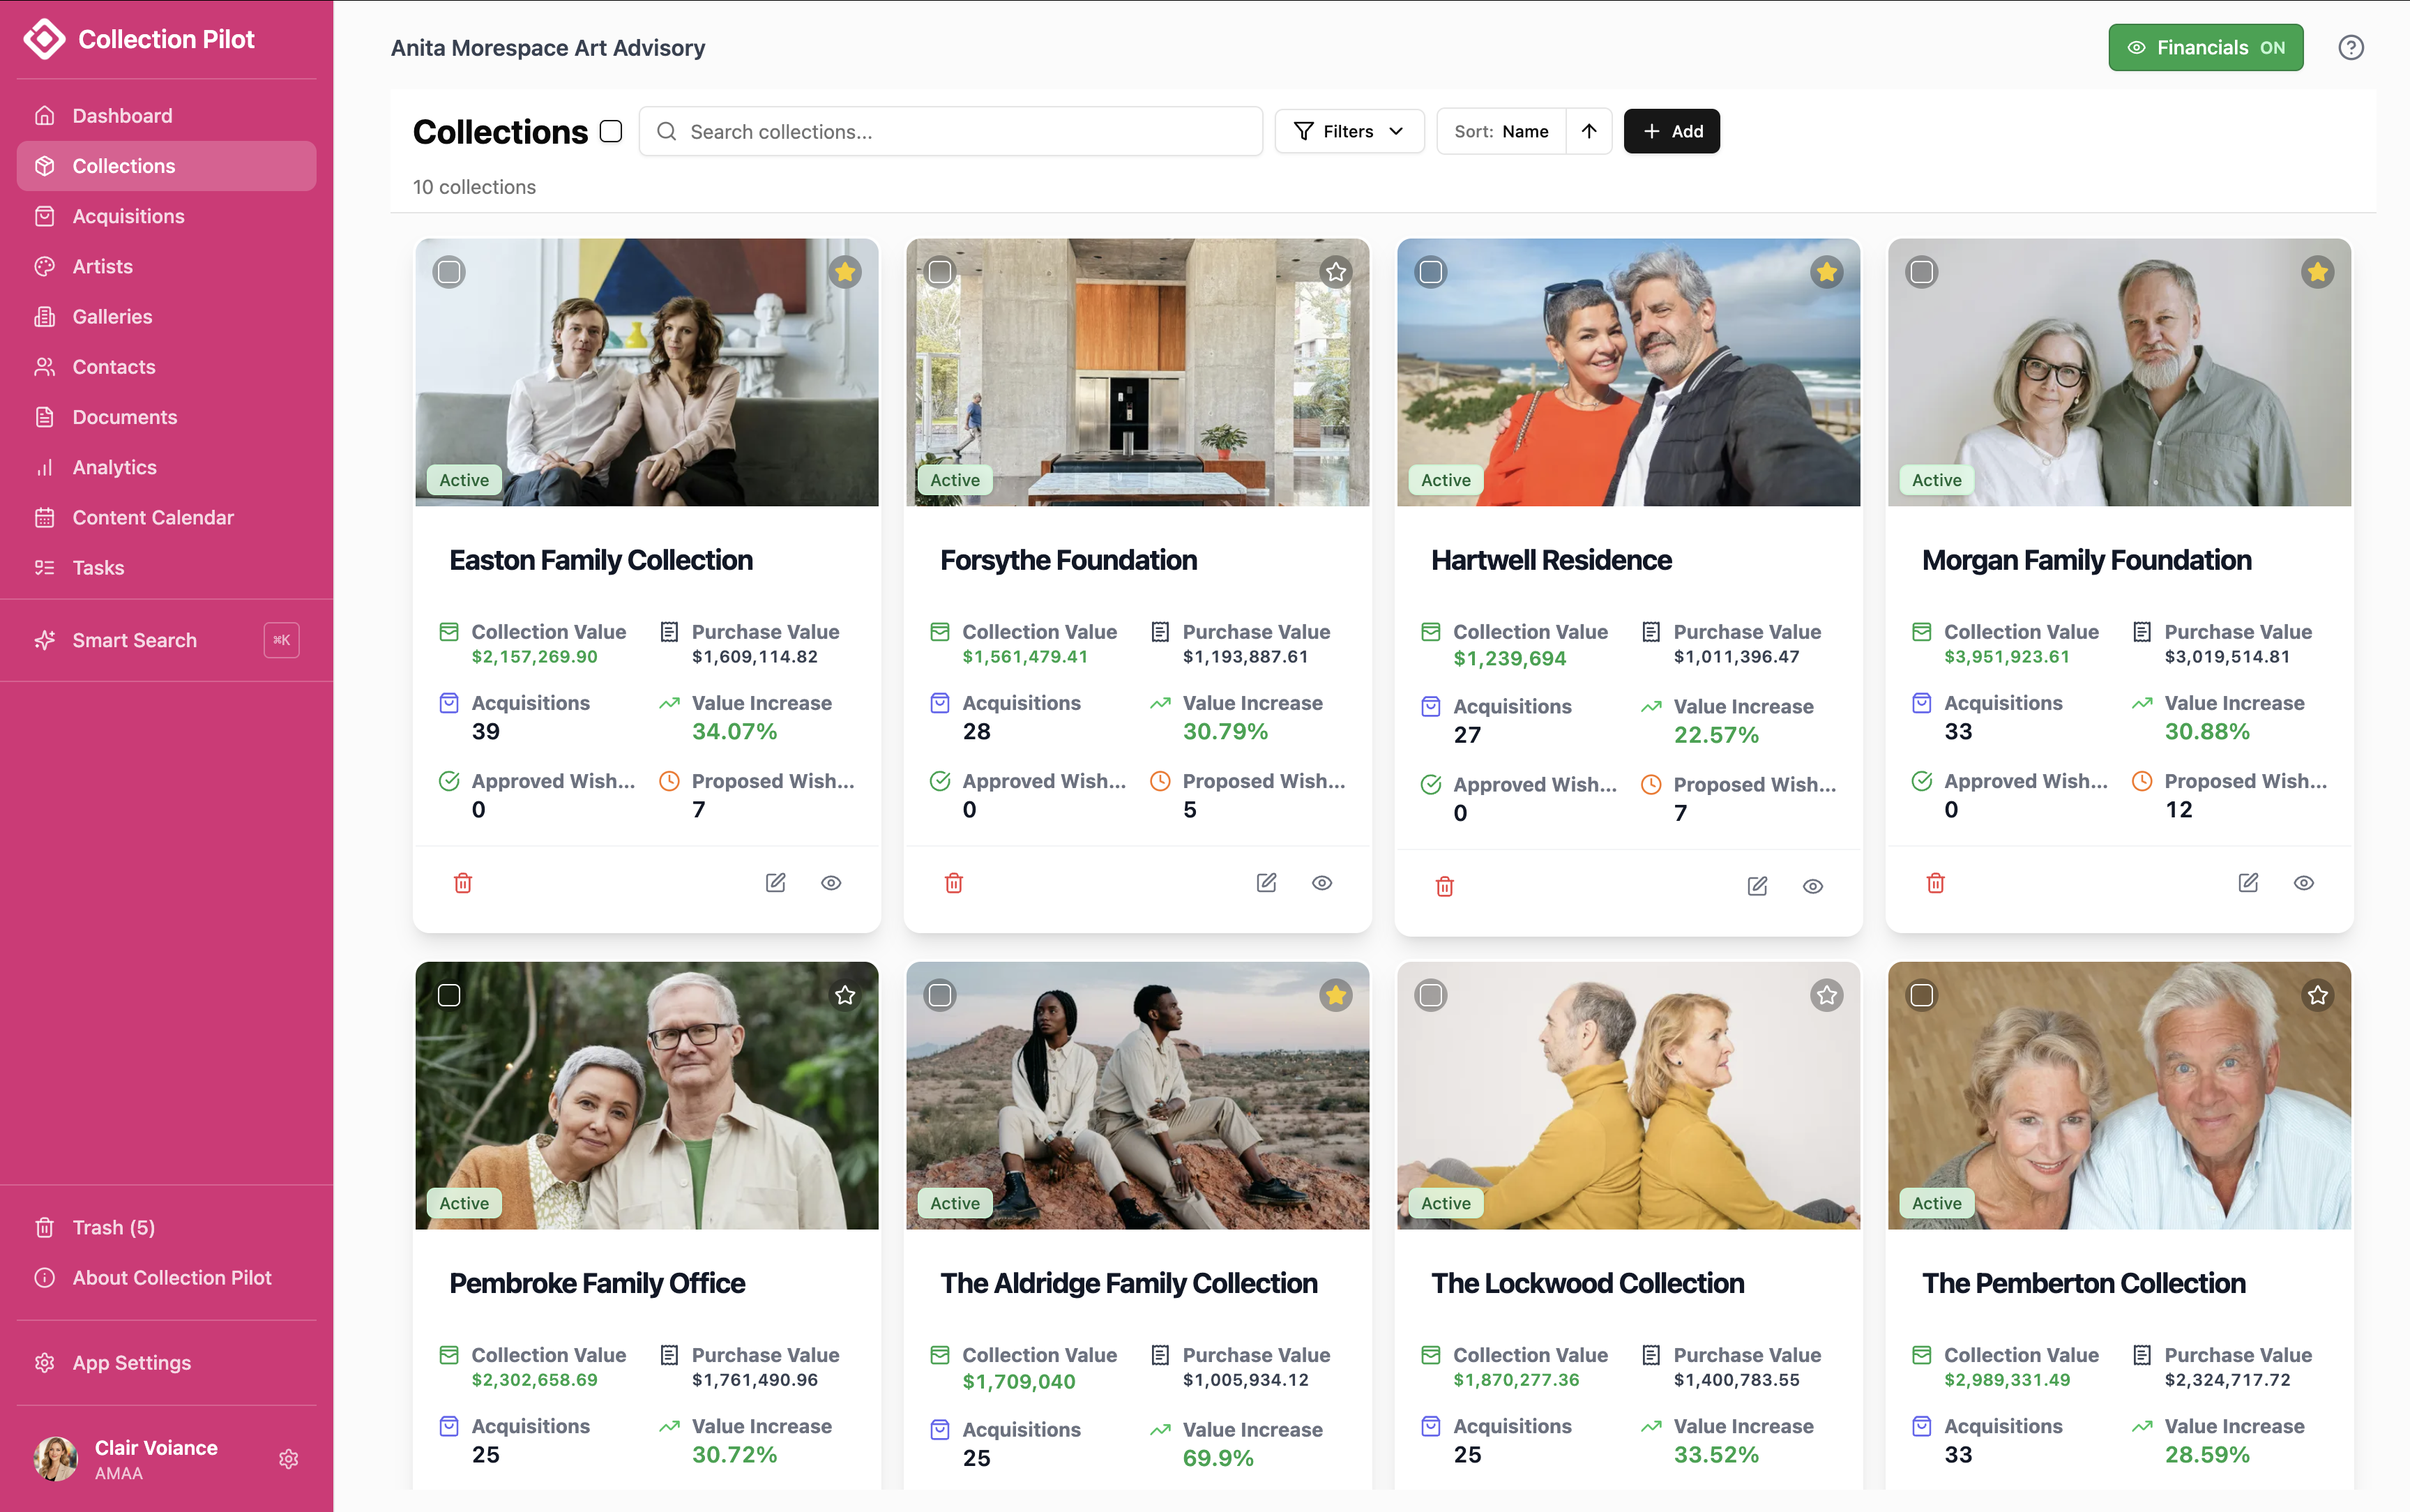Open Trash (5) link
This screenshot has height=1512, width=2410.
click(166, 1227)
